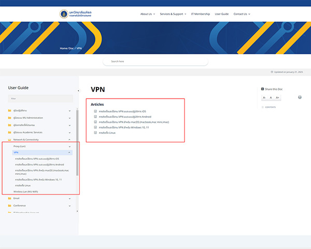Viewport: 311px width, 249px height.
Task: Expand the Proxy (Lan) section chevron
Action: tap(70, 146)
